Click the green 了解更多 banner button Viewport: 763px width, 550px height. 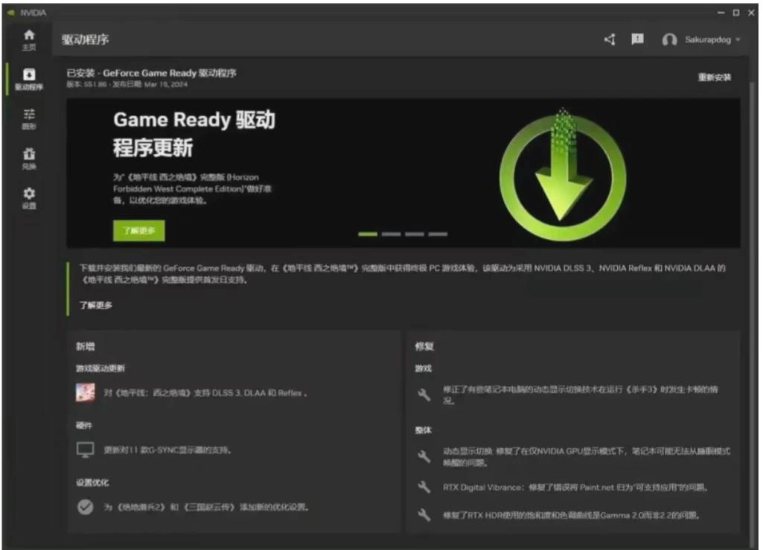click(139, 231)
